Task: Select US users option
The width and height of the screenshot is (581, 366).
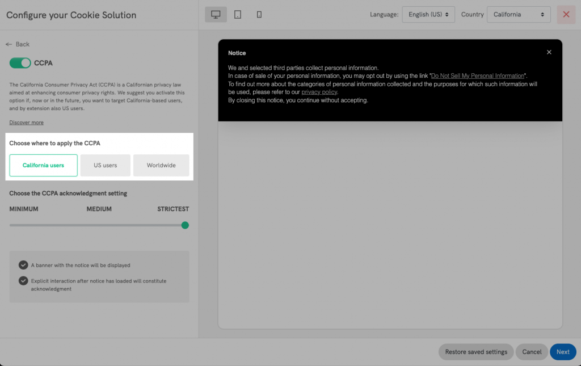Action: [106, 165]
